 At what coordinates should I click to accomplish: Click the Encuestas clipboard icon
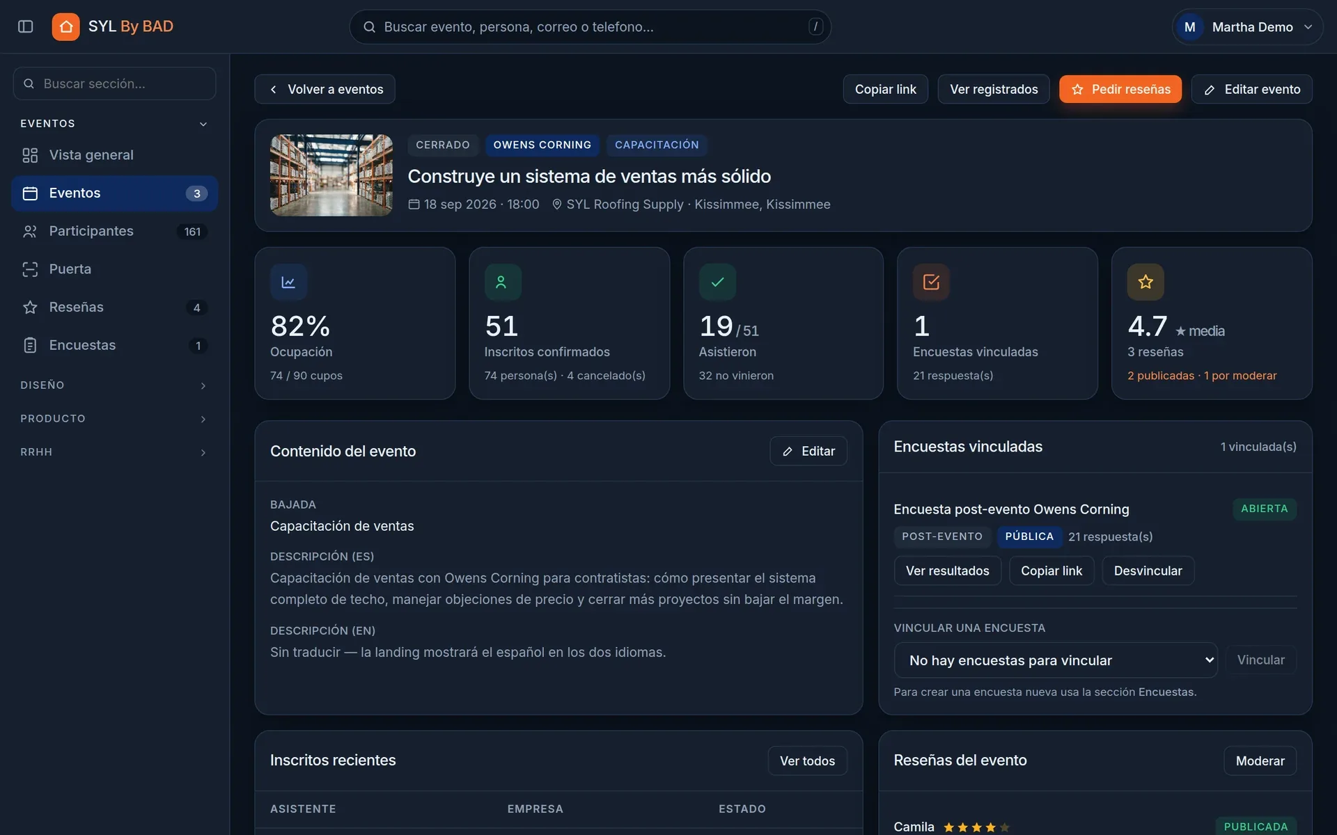(30, 345)
